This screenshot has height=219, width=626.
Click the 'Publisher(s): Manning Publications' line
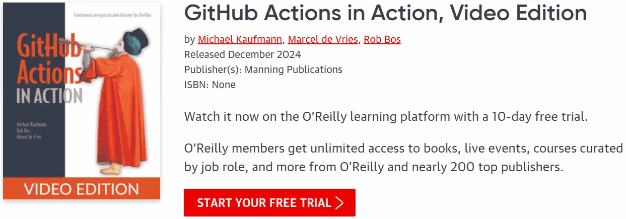263,69
